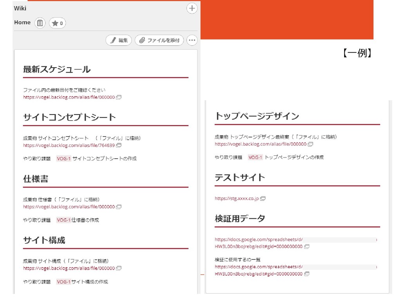Viewport: 401px width, 300px height.
Task: Open VOG-1 issue for サイト構成の作成
Action: (x=63, y=282)
